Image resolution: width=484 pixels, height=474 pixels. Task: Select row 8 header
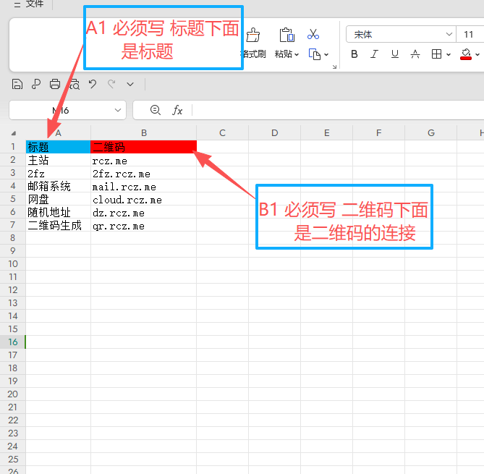coord(12,238)
